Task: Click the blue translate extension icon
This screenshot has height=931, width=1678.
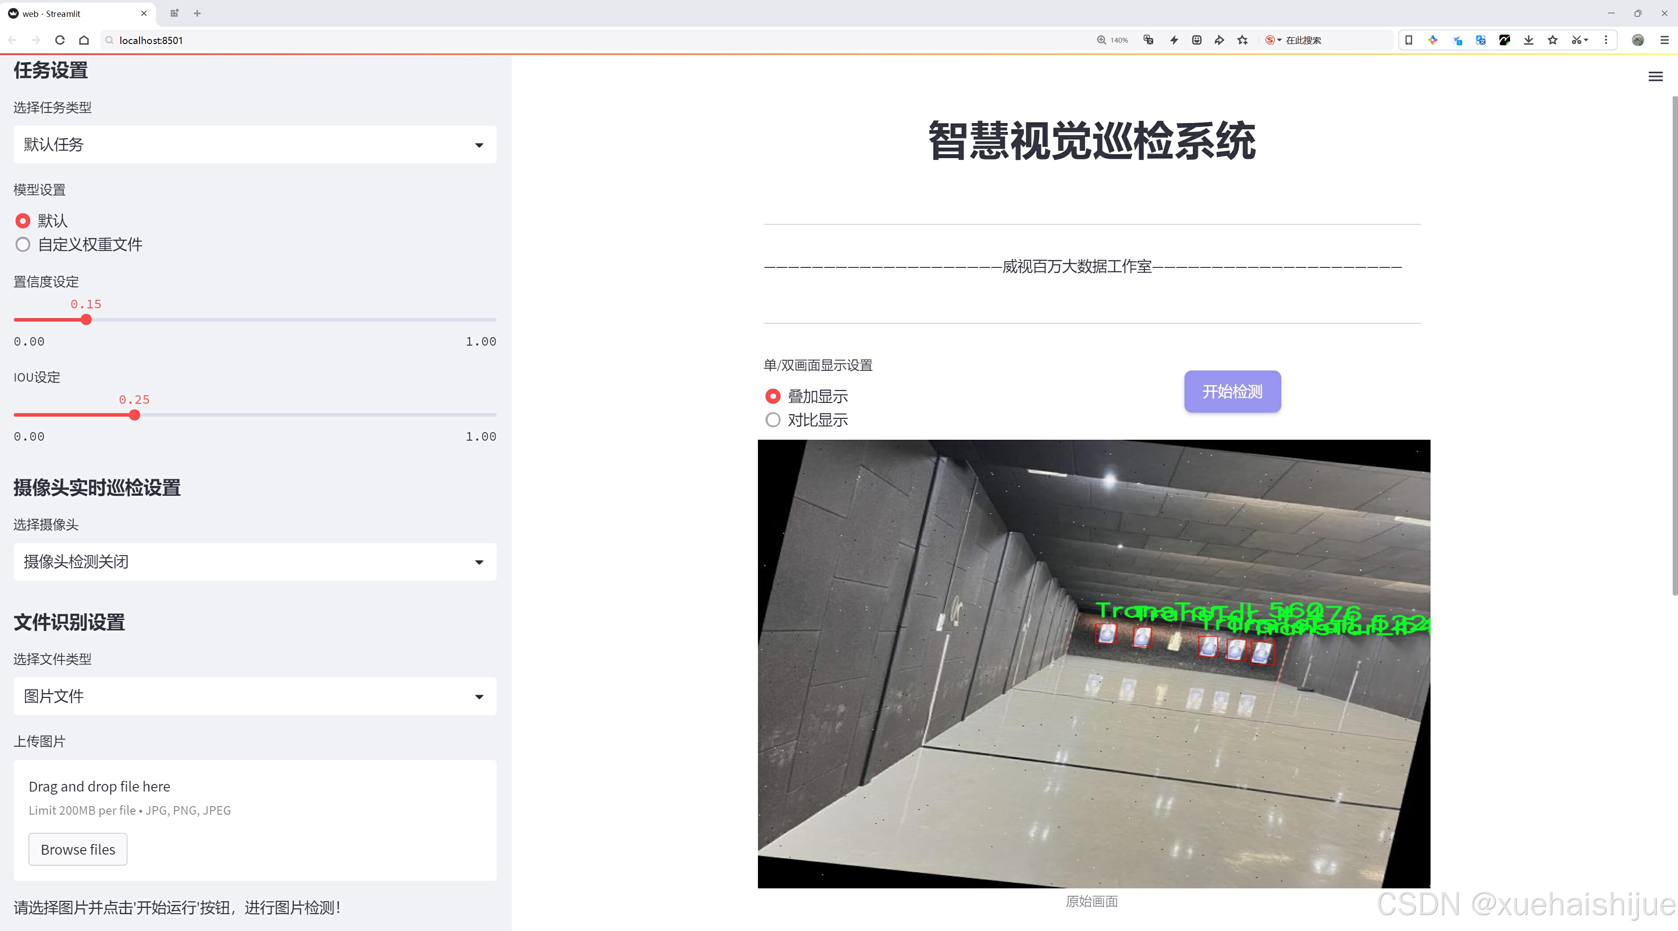Action: tap(1481, 40)
